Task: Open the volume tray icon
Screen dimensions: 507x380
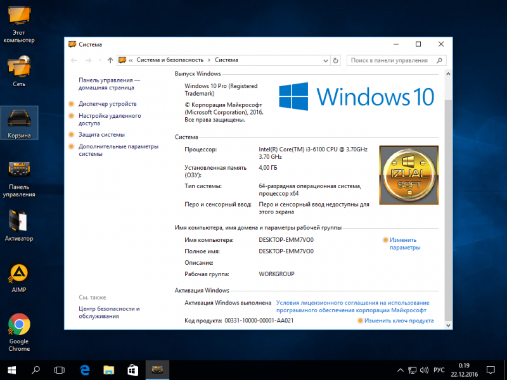Action: [x=424, y=370]
